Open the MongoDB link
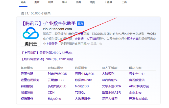The width and height of the screenshot is (169, 108). (82, 86)
